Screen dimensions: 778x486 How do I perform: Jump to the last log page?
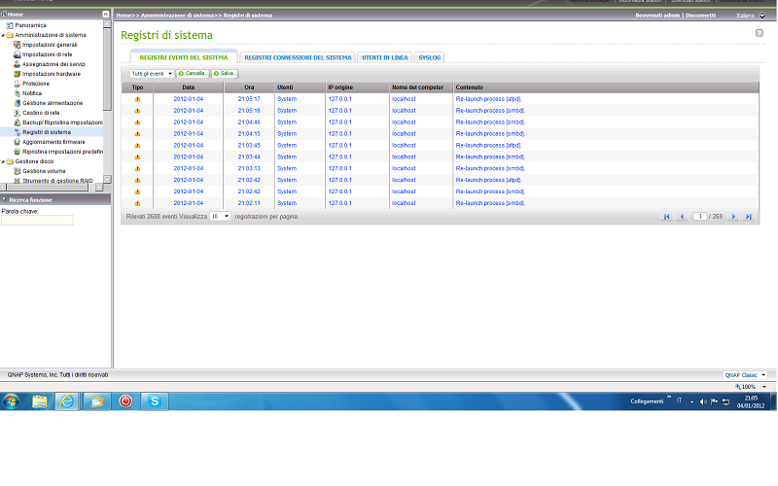[748, 217]
